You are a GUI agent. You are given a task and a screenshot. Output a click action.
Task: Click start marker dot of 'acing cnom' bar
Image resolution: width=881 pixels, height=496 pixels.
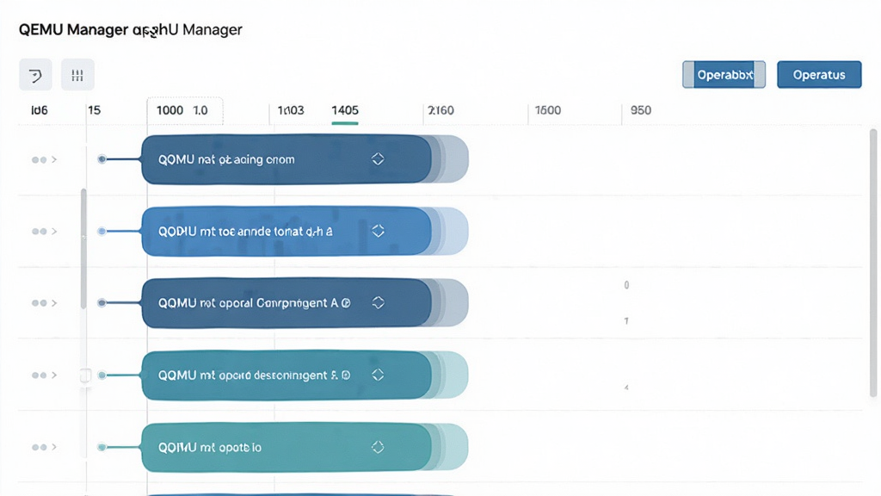tap(102, 159)
